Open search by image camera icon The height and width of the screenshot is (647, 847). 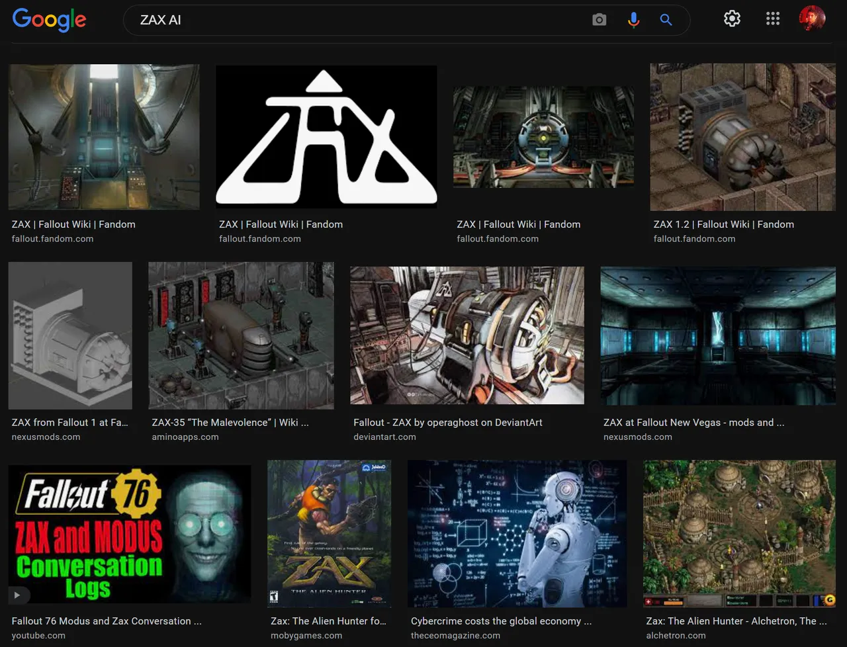[x=599, y=20]
